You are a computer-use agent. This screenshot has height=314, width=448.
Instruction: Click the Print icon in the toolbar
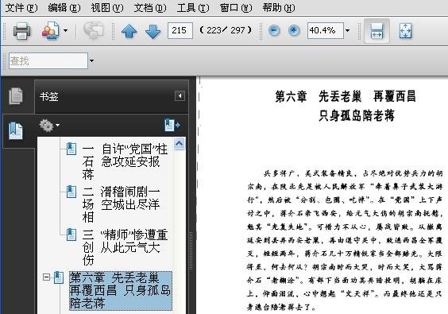pos(21,30)
